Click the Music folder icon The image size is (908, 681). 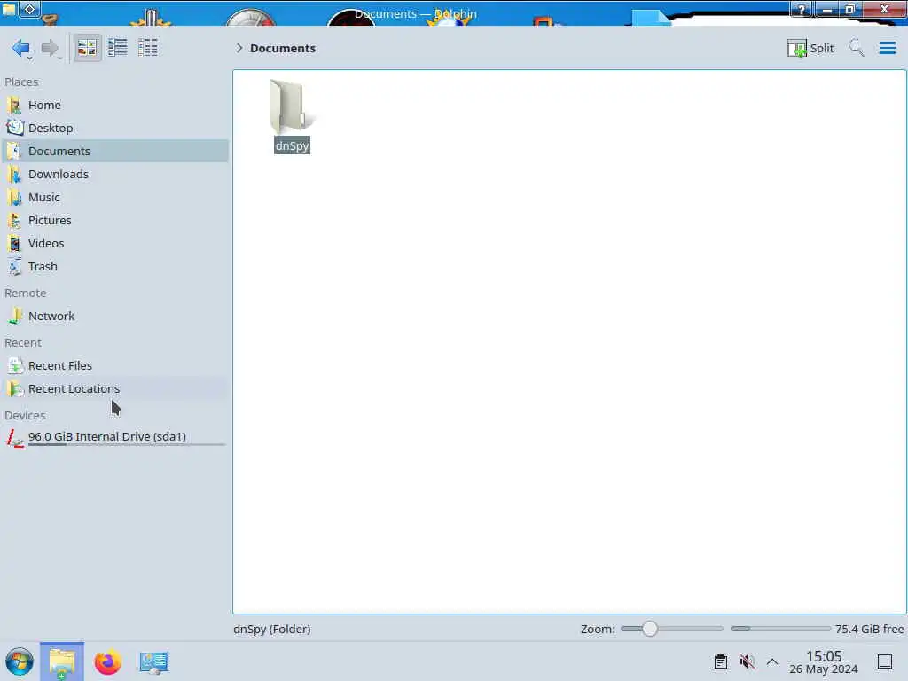pos(14,198)
